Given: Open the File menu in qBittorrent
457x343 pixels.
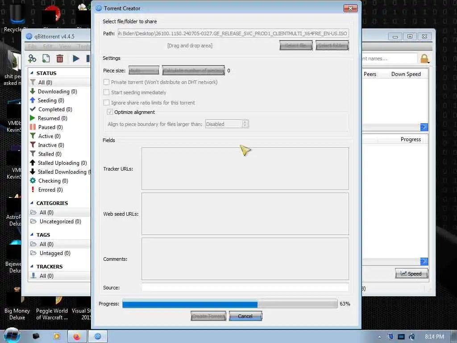Looking at the screenshot, I should coord(32,46).
